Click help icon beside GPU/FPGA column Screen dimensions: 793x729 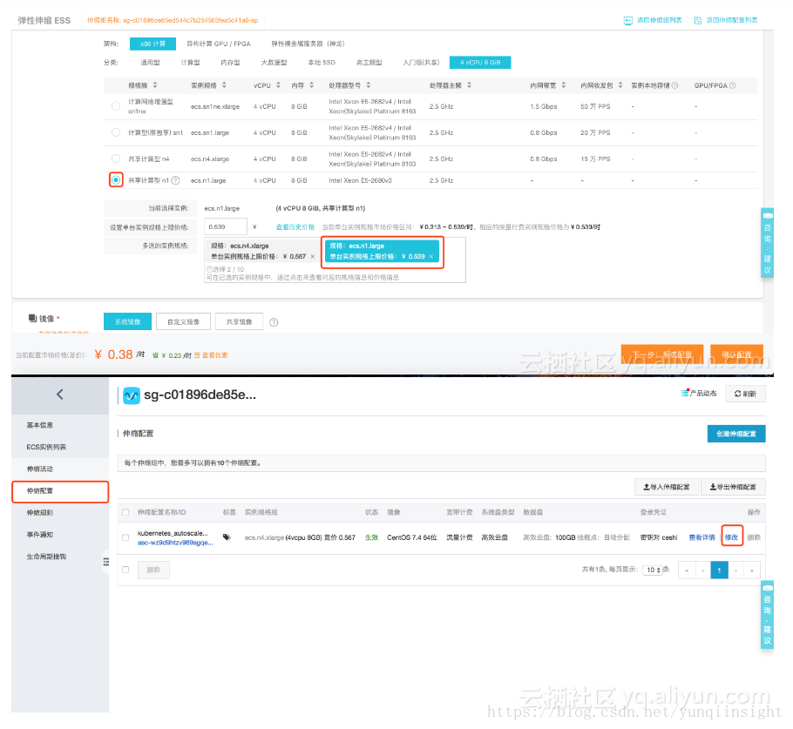[732, 85]
